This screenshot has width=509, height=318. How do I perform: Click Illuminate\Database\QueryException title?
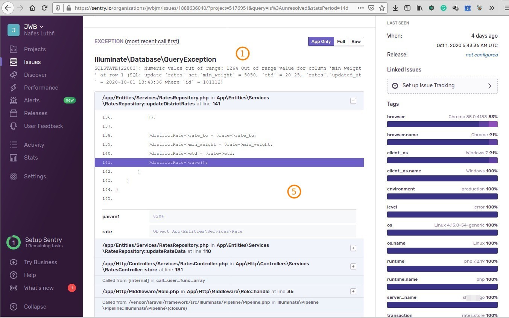(x=155, y=59)
